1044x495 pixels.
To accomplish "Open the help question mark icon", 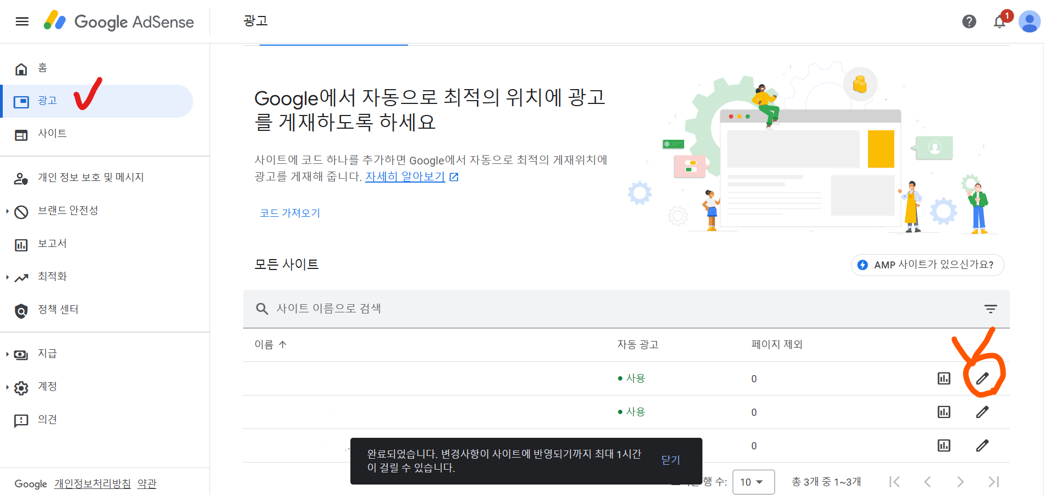I will pos(969,21).
